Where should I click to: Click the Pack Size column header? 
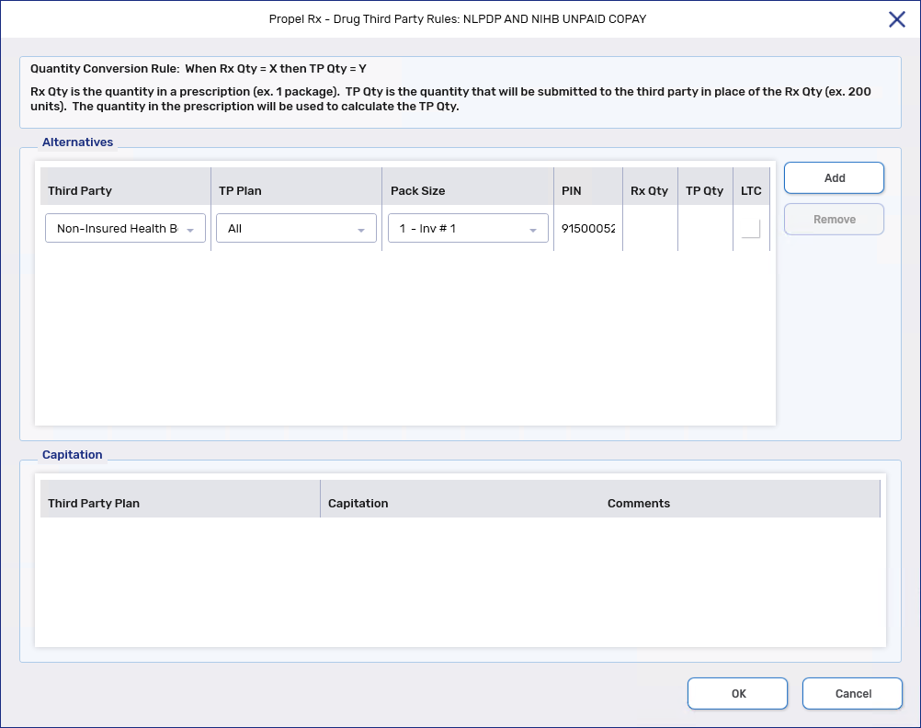[417, 191]
